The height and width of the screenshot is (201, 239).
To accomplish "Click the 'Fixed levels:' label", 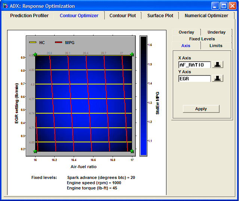I will tap(44, 177).
